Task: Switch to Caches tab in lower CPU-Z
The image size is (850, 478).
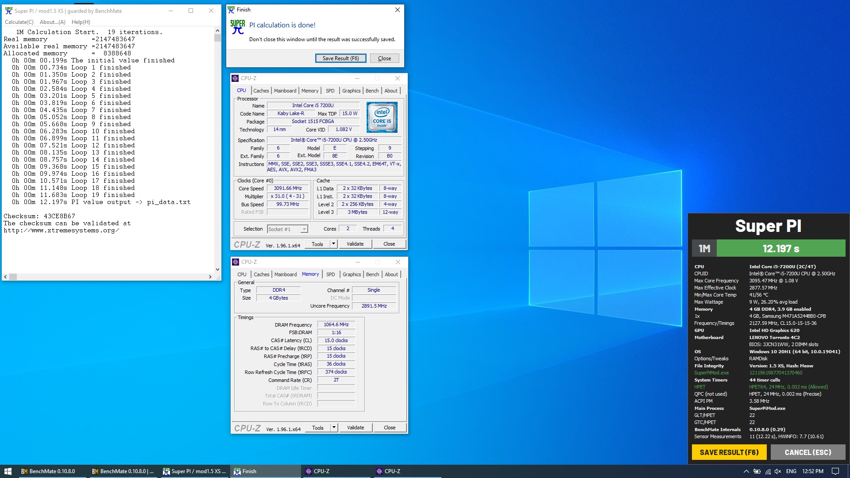Action: click(262, 274)
